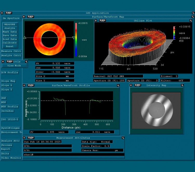Click right inverted triangle slice marker on map
This screenshot has height=172, width=195.
coord(74,38)
